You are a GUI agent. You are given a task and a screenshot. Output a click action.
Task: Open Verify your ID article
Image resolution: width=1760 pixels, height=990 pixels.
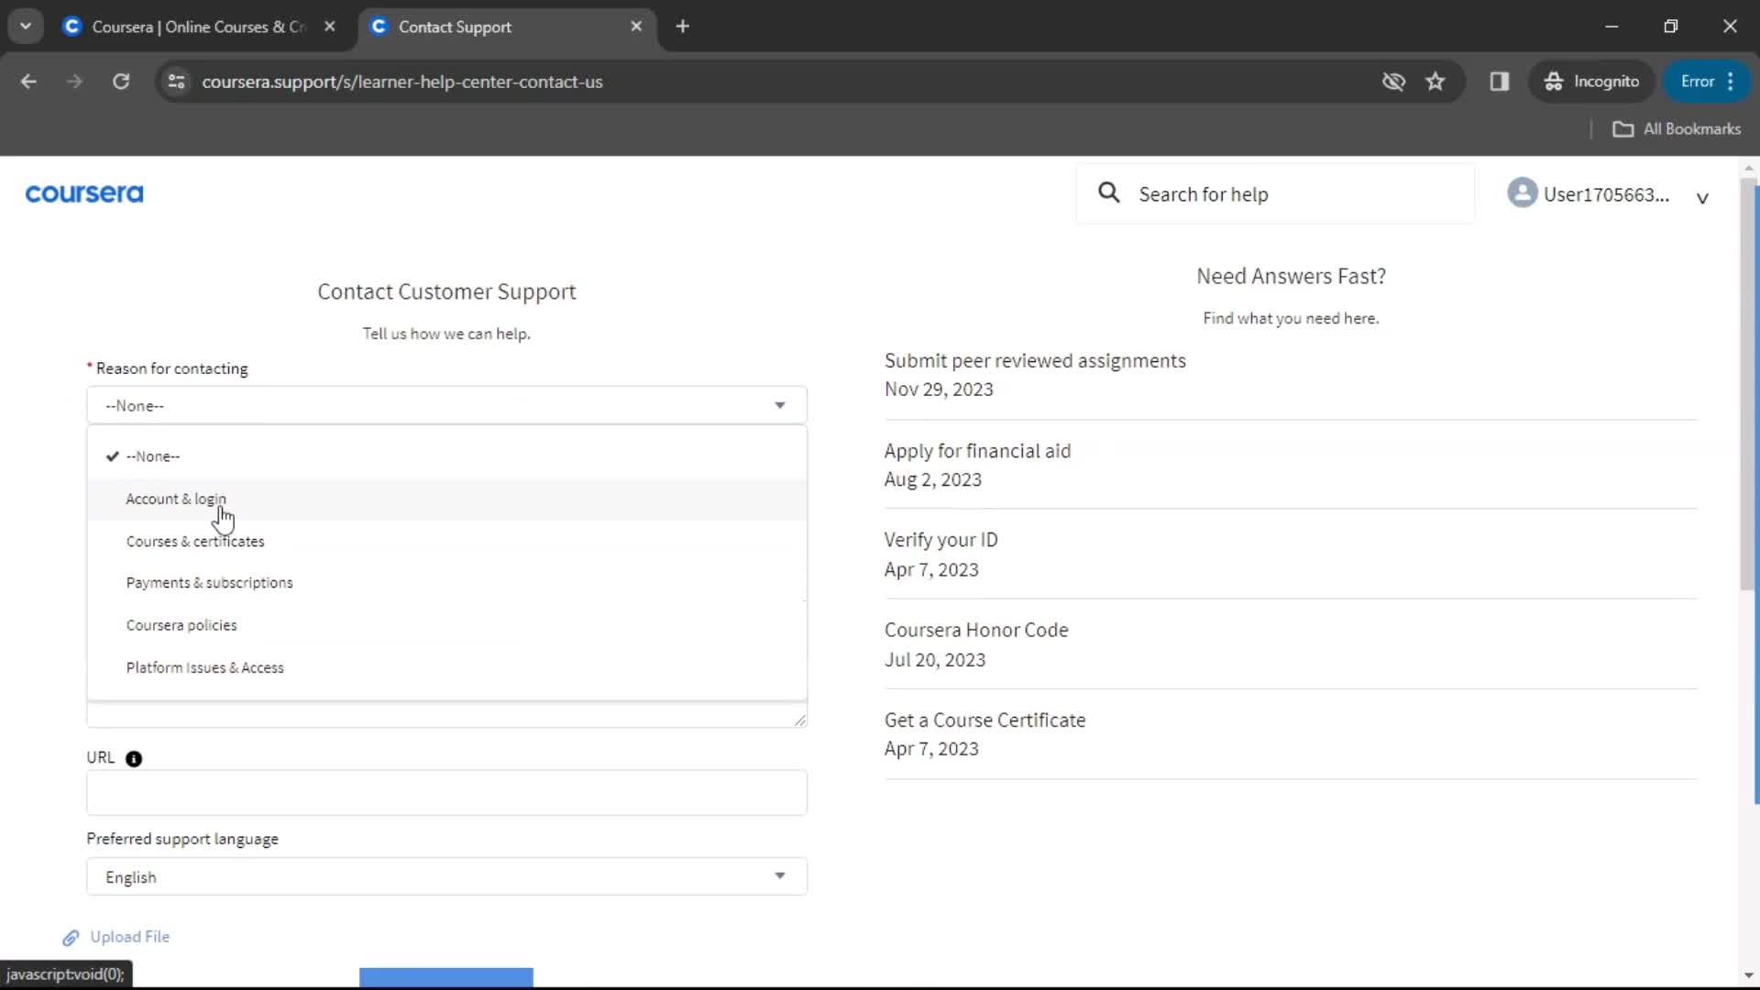(x=940, y=540)
